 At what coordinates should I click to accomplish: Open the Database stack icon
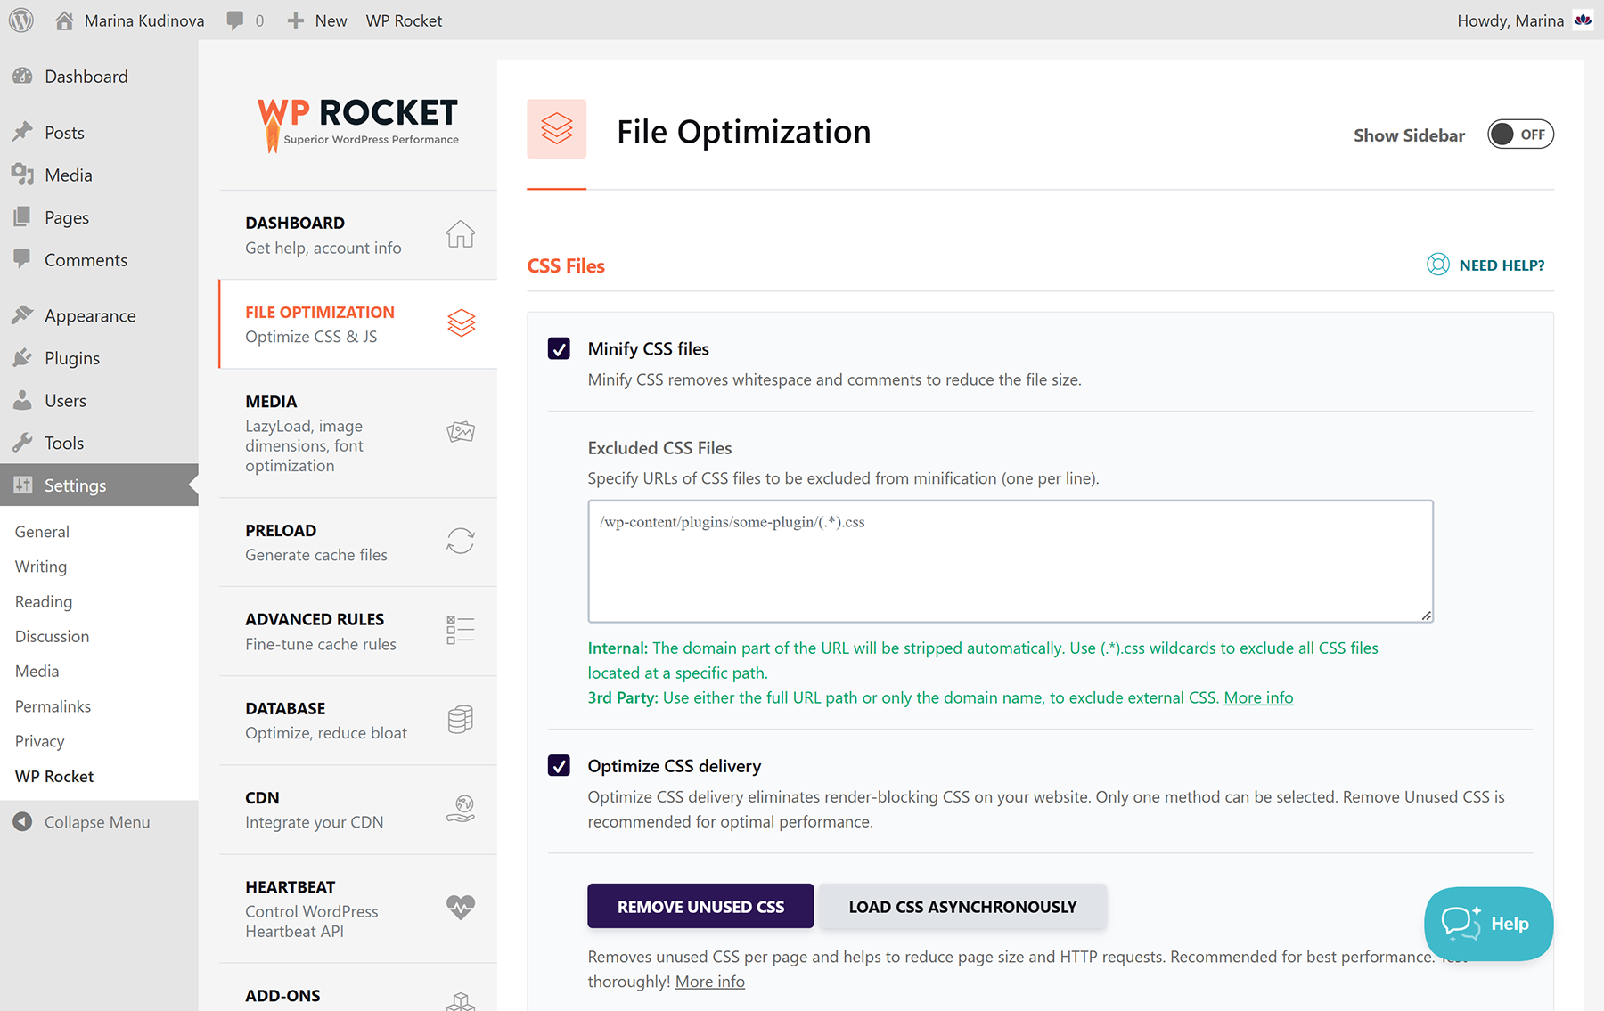click(460, 720)
